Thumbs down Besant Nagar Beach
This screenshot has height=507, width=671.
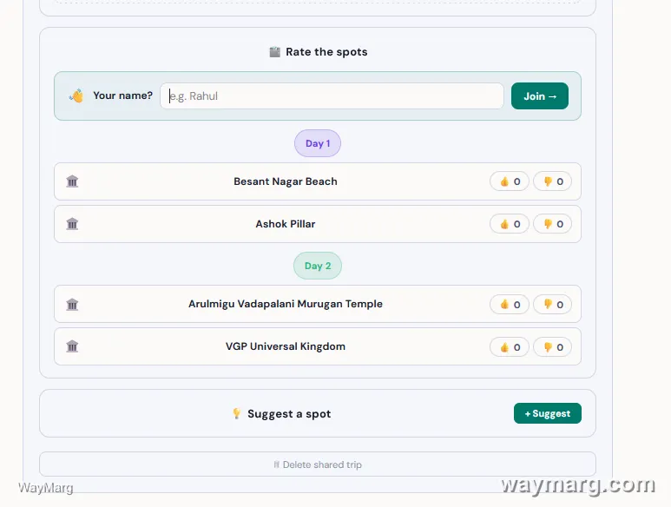[x=552, y=181]
